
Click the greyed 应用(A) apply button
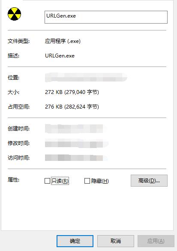(156, 241)
